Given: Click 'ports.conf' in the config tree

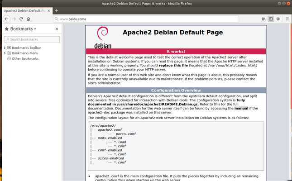Looking at the screenshot, I should 126,134.
